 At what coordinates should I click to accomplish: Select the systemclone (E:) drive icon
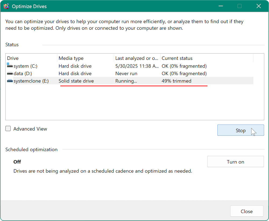click(x=10, y=81)
